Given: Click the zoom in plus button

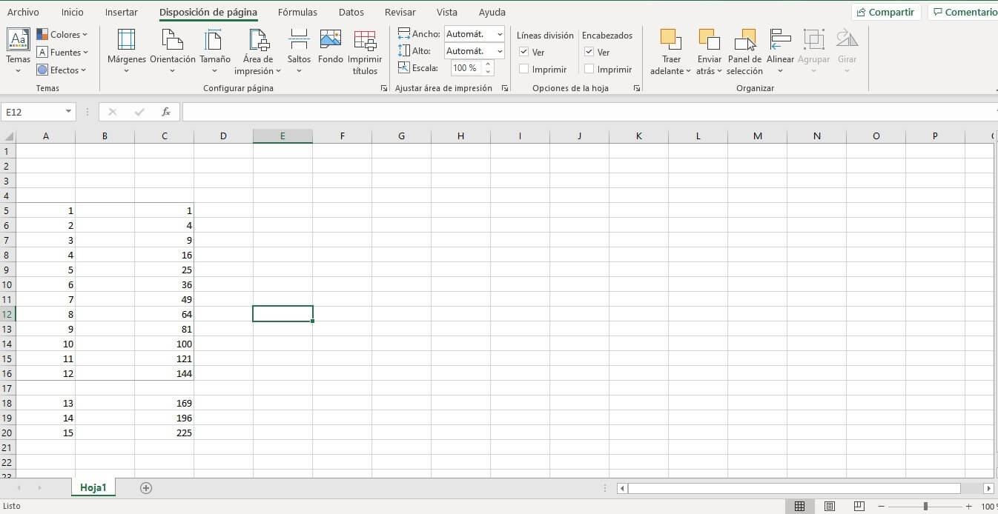Looking at the screenshot, I should (968, 507).
